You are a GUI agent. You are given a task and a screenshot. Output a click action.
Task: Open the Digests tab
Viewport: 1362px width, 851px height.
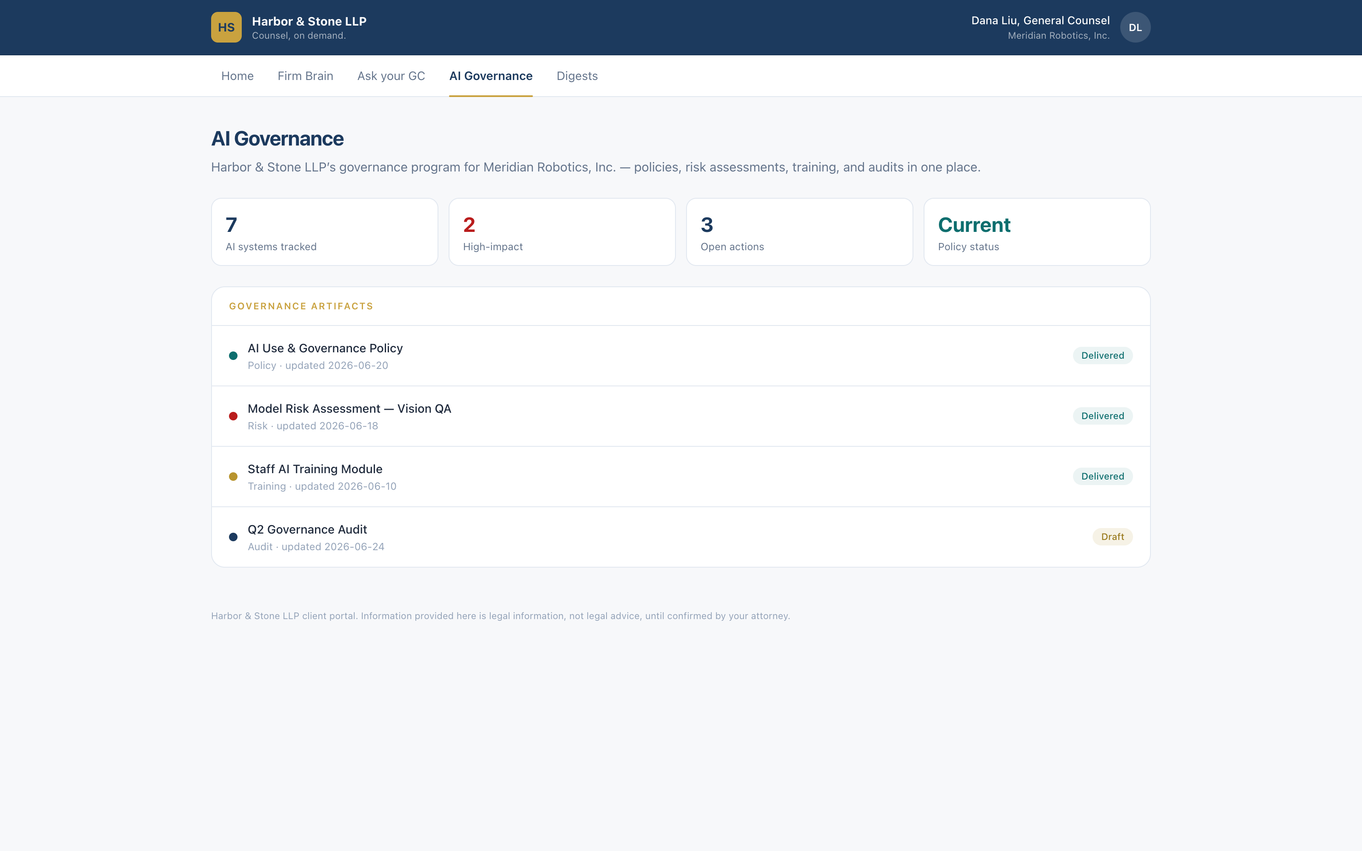[577, 76]
